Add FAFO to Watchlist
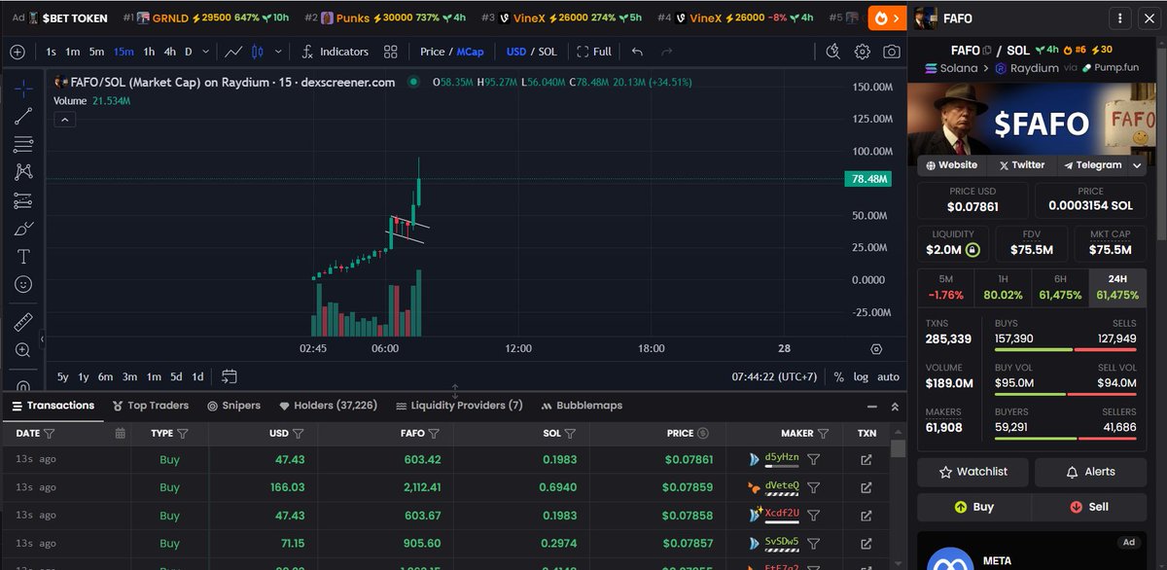The width and height of the screenshot is (1167, 570). coord(972,472)
